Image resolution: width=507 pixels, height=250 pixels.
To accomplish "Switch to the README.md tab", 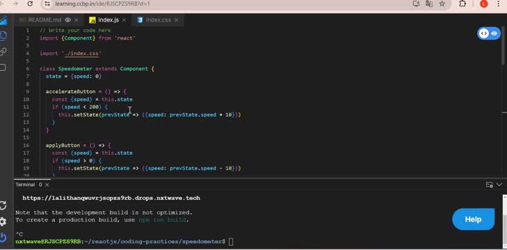I will pos(44,20).
